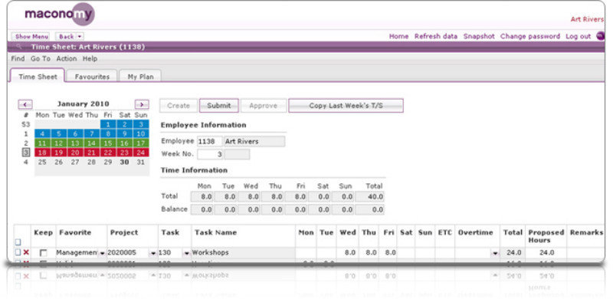This screenshot has height=299, width=613.
Task: Click the search magnifier in title bar
Action: [18, 47]
